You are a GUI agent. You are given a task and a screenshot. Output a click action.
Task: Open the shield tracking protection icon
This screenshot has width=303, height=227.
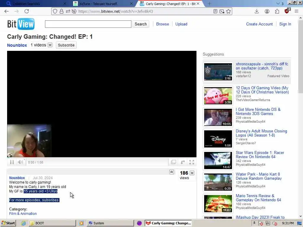(55, 12)
